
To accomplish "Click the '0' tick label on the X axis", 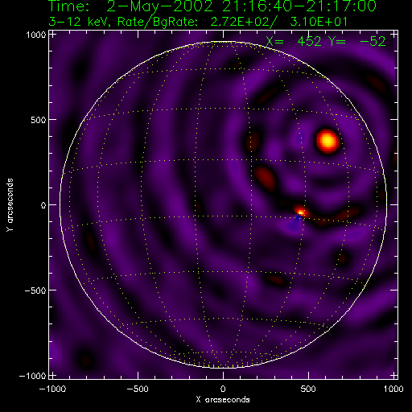I will [223, 389].
